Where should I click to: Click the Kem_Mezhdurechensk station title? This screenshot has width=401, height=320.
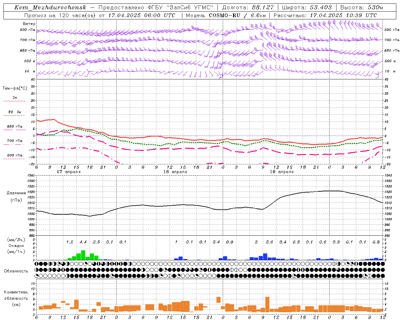(x=50, y=7)
